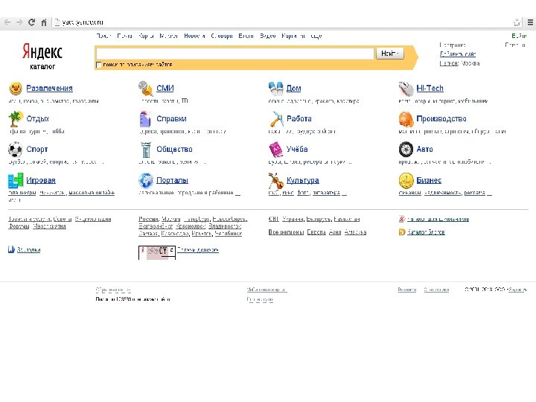
Task: Open the Культура category link
Action: 302,180
